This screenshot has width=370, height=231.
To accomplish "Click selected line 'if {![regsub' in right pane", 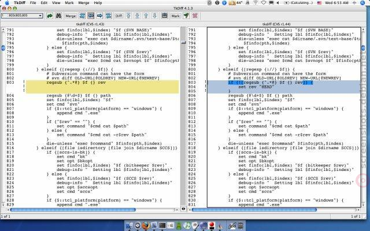I will [x=271, y=83].
